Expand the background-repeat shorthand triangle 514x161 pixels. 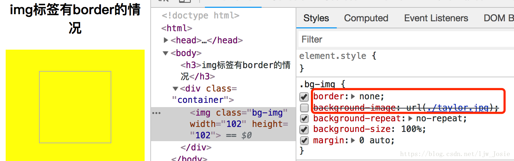point(410,118)
